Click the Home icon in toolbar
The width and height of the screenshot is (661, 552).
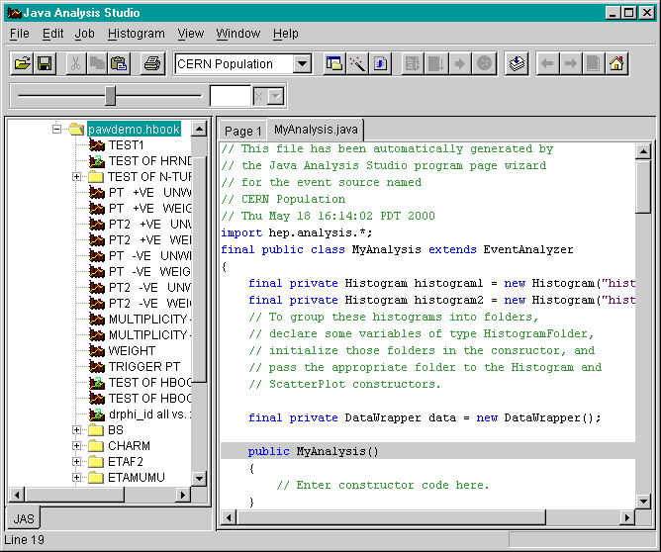point(616,64)
